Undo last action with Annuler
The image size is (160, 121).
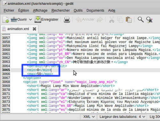85,19
